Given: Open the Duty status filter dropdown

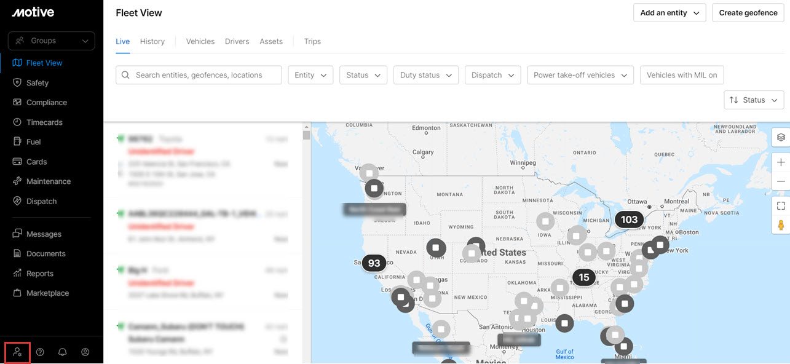Looking at the screenshot, I should pyautogui.click(x=426, y=75).
